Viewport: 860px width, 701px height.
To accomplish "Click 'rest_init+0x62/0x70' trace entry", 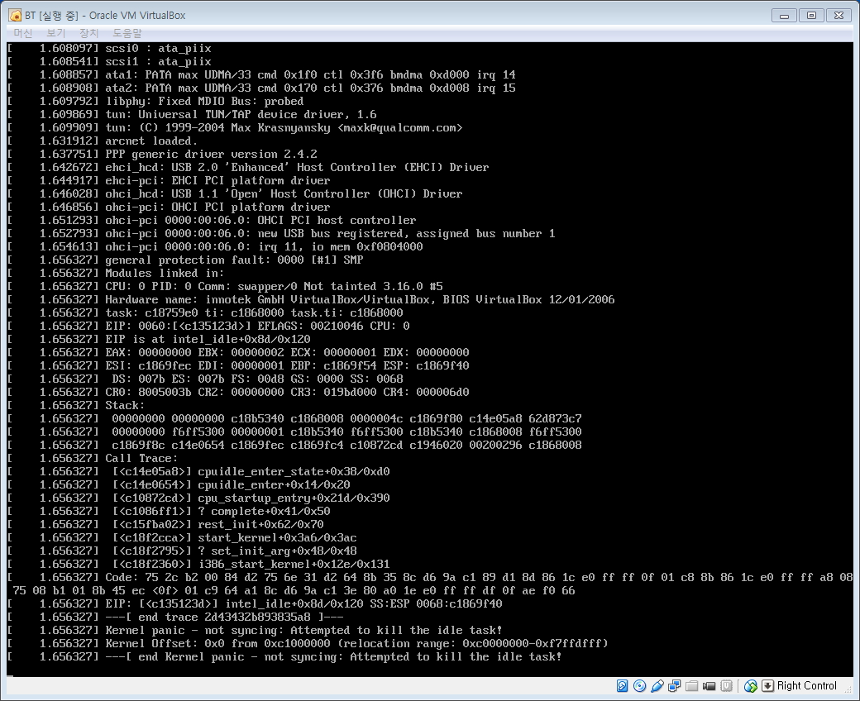I will tap(260, 525).
